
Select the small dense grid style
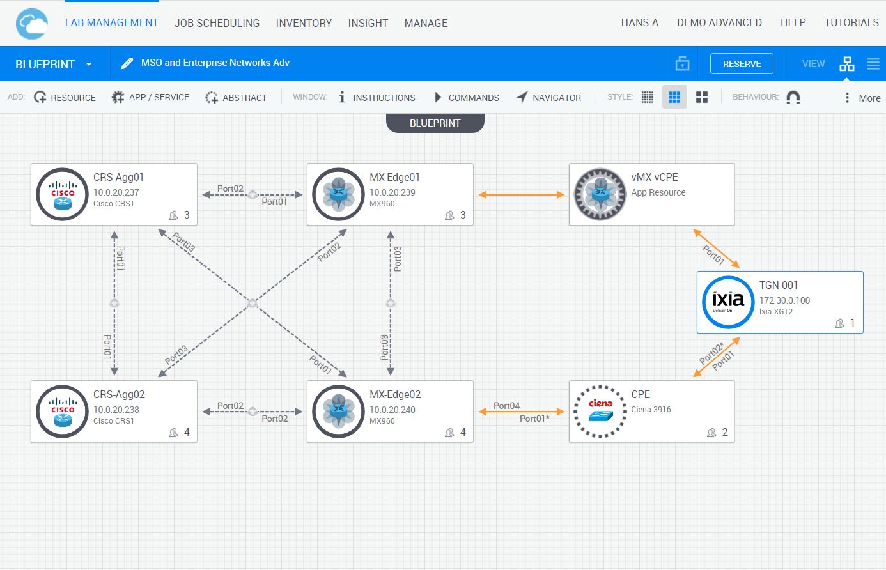point(647,97)
